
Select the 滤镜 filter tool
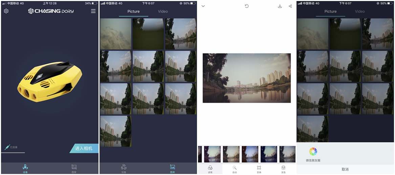210,169
